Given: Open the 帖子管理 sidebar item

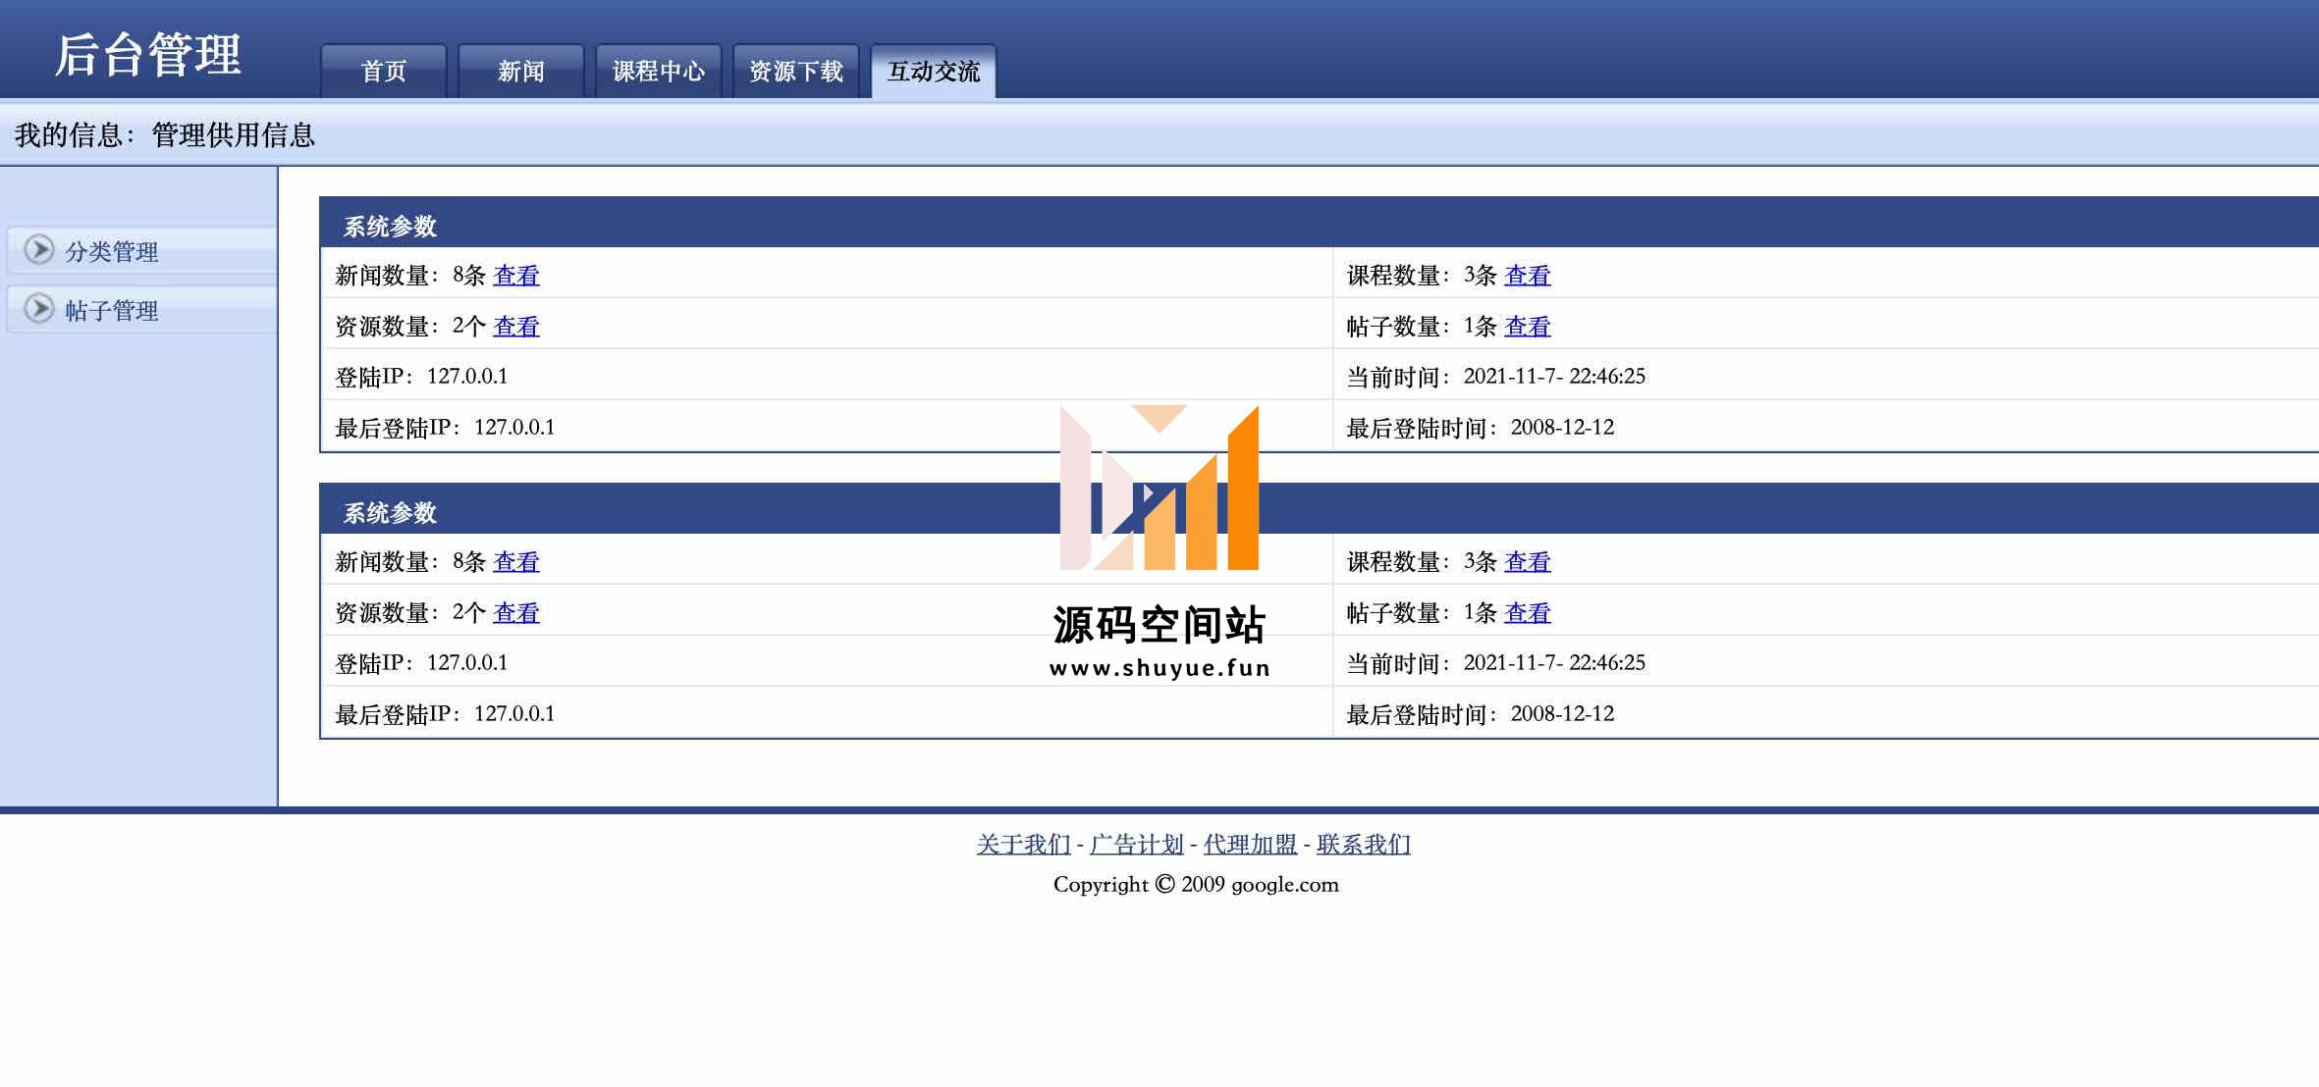Looking at the screenshot, I should click(142, 310).
